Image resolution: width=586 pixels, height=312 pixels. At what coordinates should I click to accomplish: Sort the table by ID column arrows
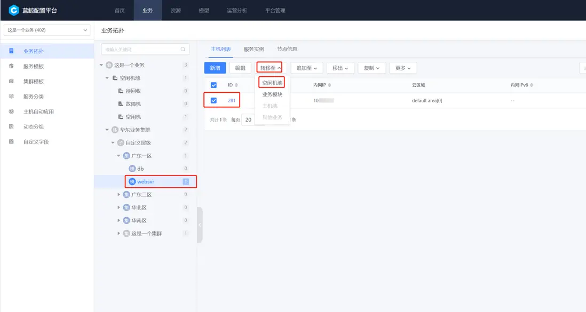tap(236, 85)
